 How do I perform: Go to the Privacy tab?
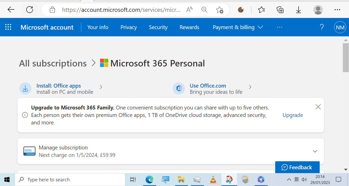[129, 27]
